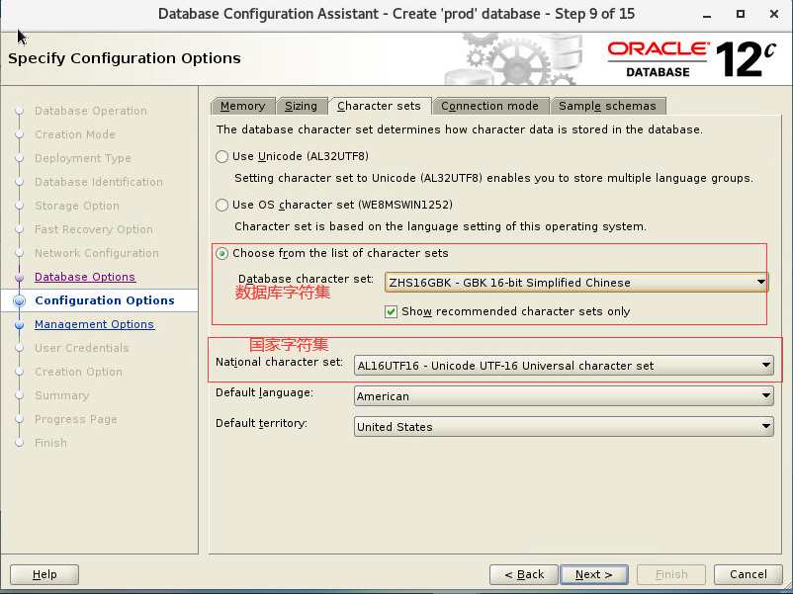Image resolution: width=793 pixels, height=594 pixels.
Task: Click the 'Default language:' label
Action: click(x=265, y=392)
